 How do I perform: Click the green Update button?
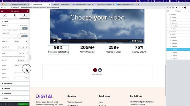[x=22, y=104]
